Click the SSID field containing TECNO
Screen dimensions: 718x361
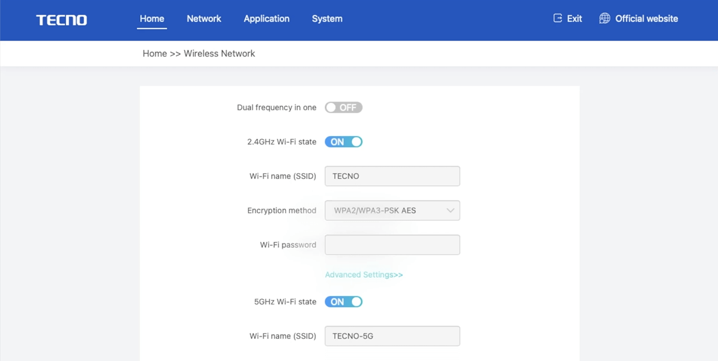tap(392, 176)
